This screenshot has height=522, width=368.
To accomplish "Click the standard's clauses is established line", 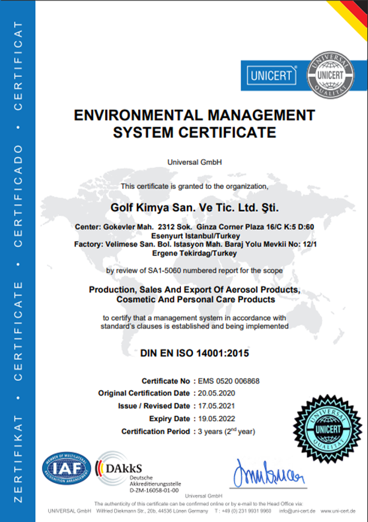I will pos(194,326).
